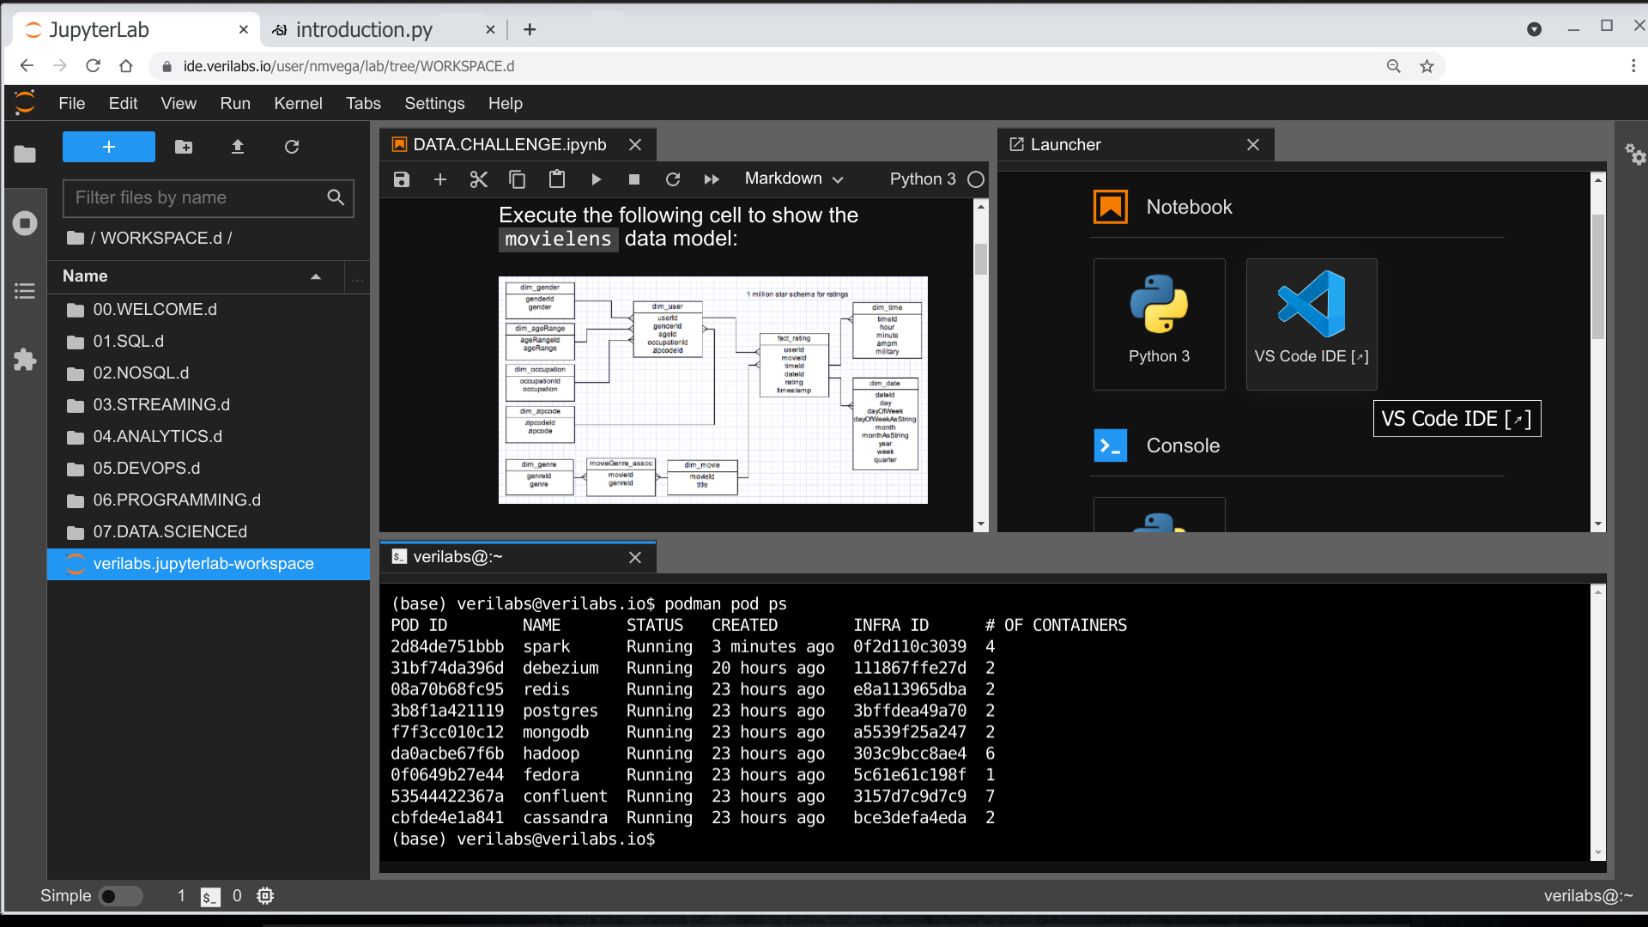Open the 06.PROGRAMMING.d folder
Image resolution: width=1648 pixels, height=927 pixels.
coord(209,500)
